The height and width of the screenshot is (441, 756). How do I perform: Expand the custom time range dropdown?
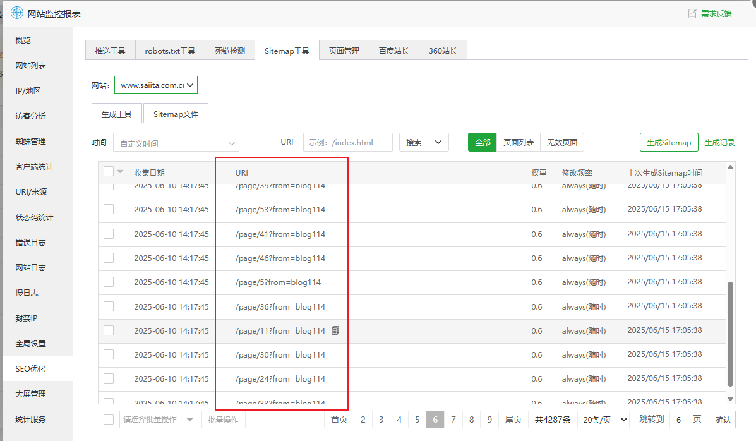176,143
